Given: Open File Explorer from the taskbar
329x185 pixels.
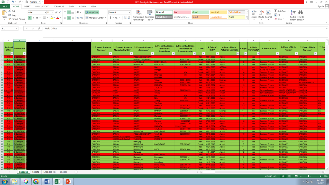Looking at the screenshot, I should (x=15, y=182).
